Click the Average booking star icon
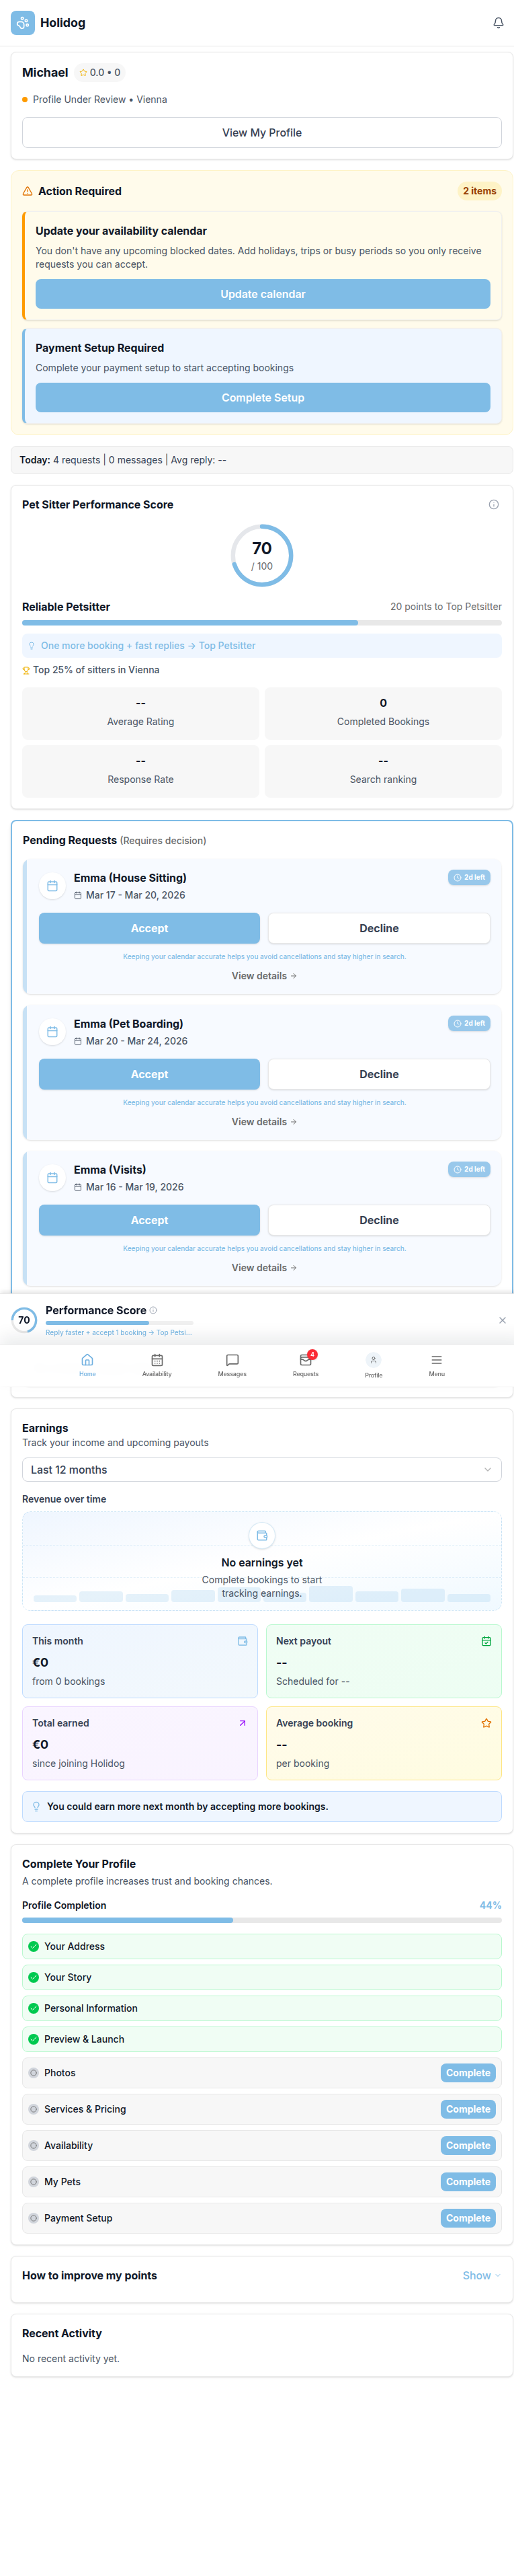 point(486,1723)
